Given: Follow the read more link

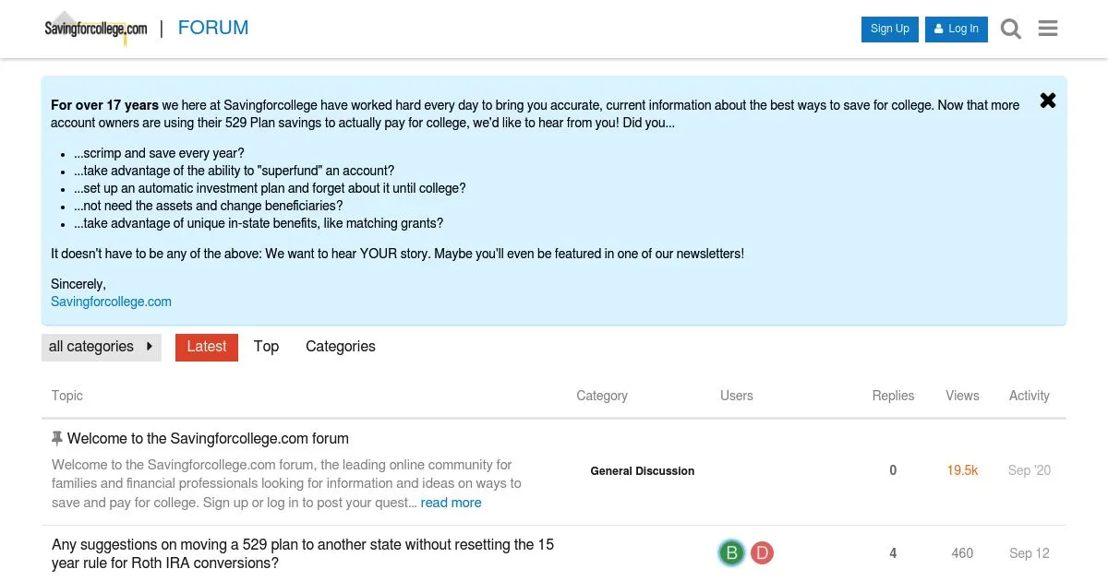Looking at the screenshot, I should [x=452, y=503].
